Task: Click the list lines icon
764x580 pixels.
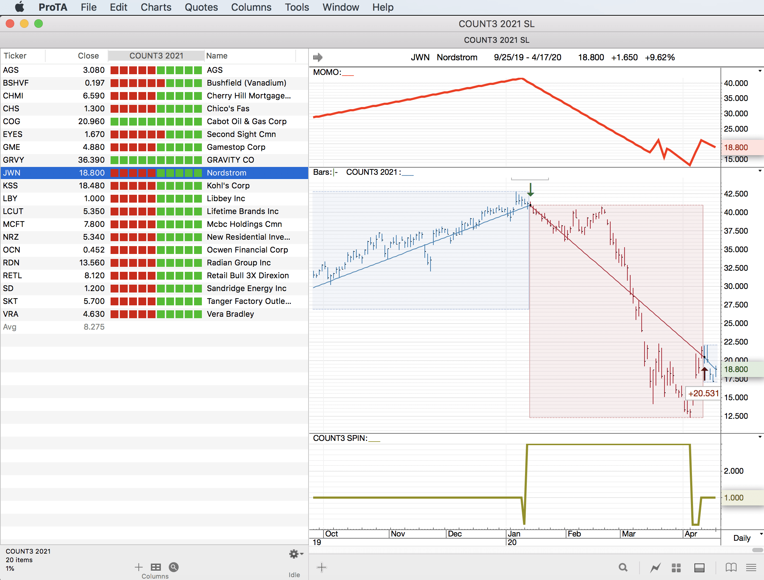Action: point(751,568)
